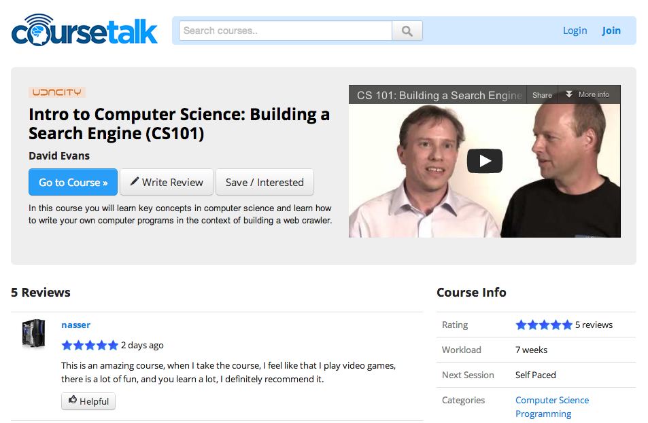648x423 pixels.
Task: Click the video Share button
Action: (542, 95)
